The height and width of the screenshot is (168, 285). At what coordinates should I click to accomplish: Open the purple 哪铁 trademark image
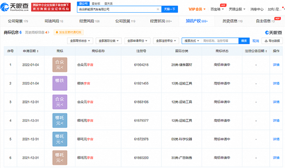point(60,83)
